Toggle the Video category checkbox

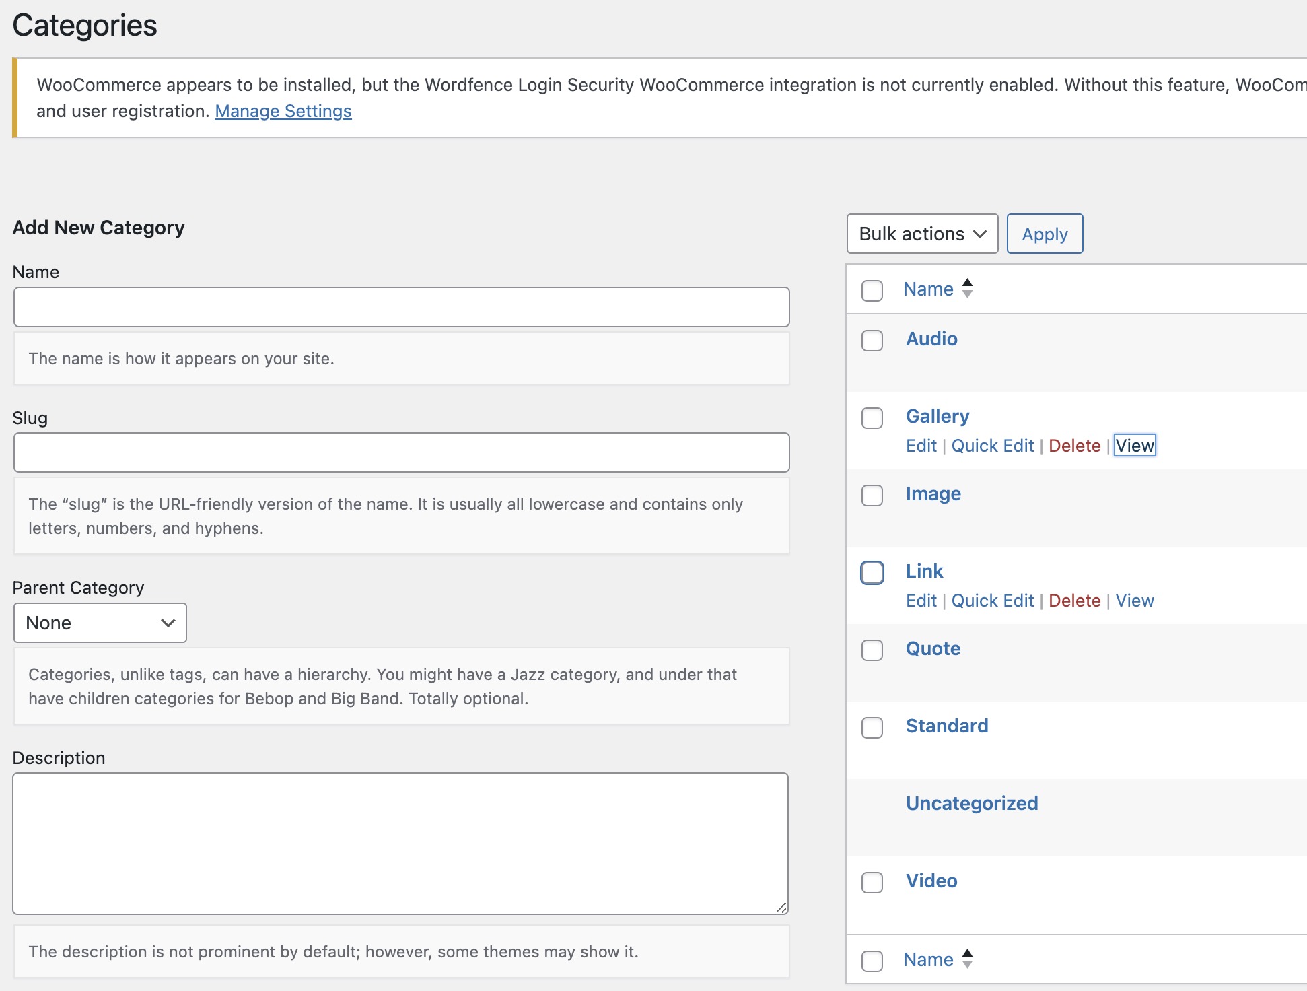pyautogui.click(x=872, y=883)
